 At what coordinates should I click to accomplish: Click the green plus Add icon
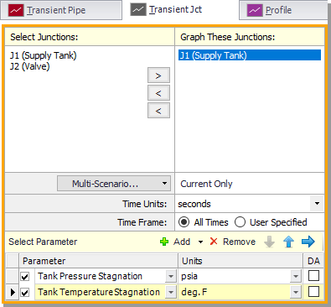click(164, 242)
